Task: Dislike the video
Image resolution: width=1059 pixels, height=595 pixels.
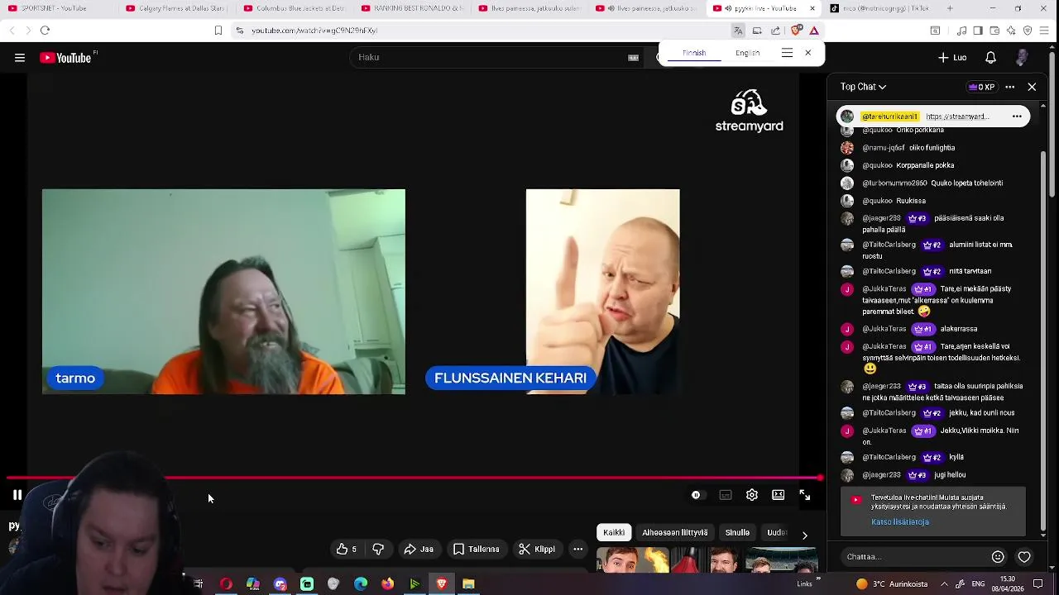Action: tap(378, 549)
